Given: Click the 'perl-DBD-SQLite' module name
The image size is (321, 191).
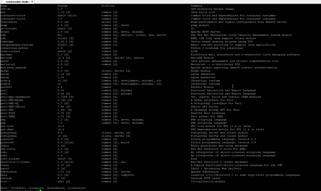Looking at the screenshot, I should click(13, 107).
